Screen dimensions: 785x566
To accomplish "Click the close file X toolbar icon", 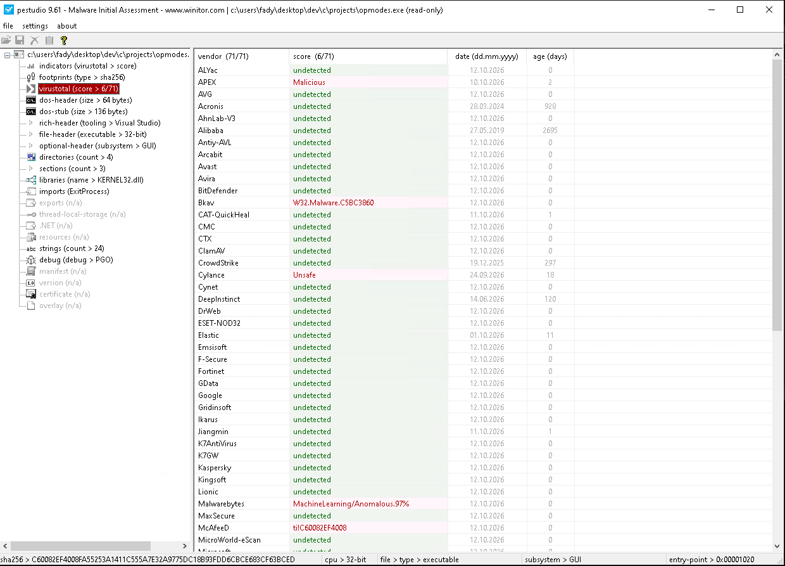I will pos(35,40).
